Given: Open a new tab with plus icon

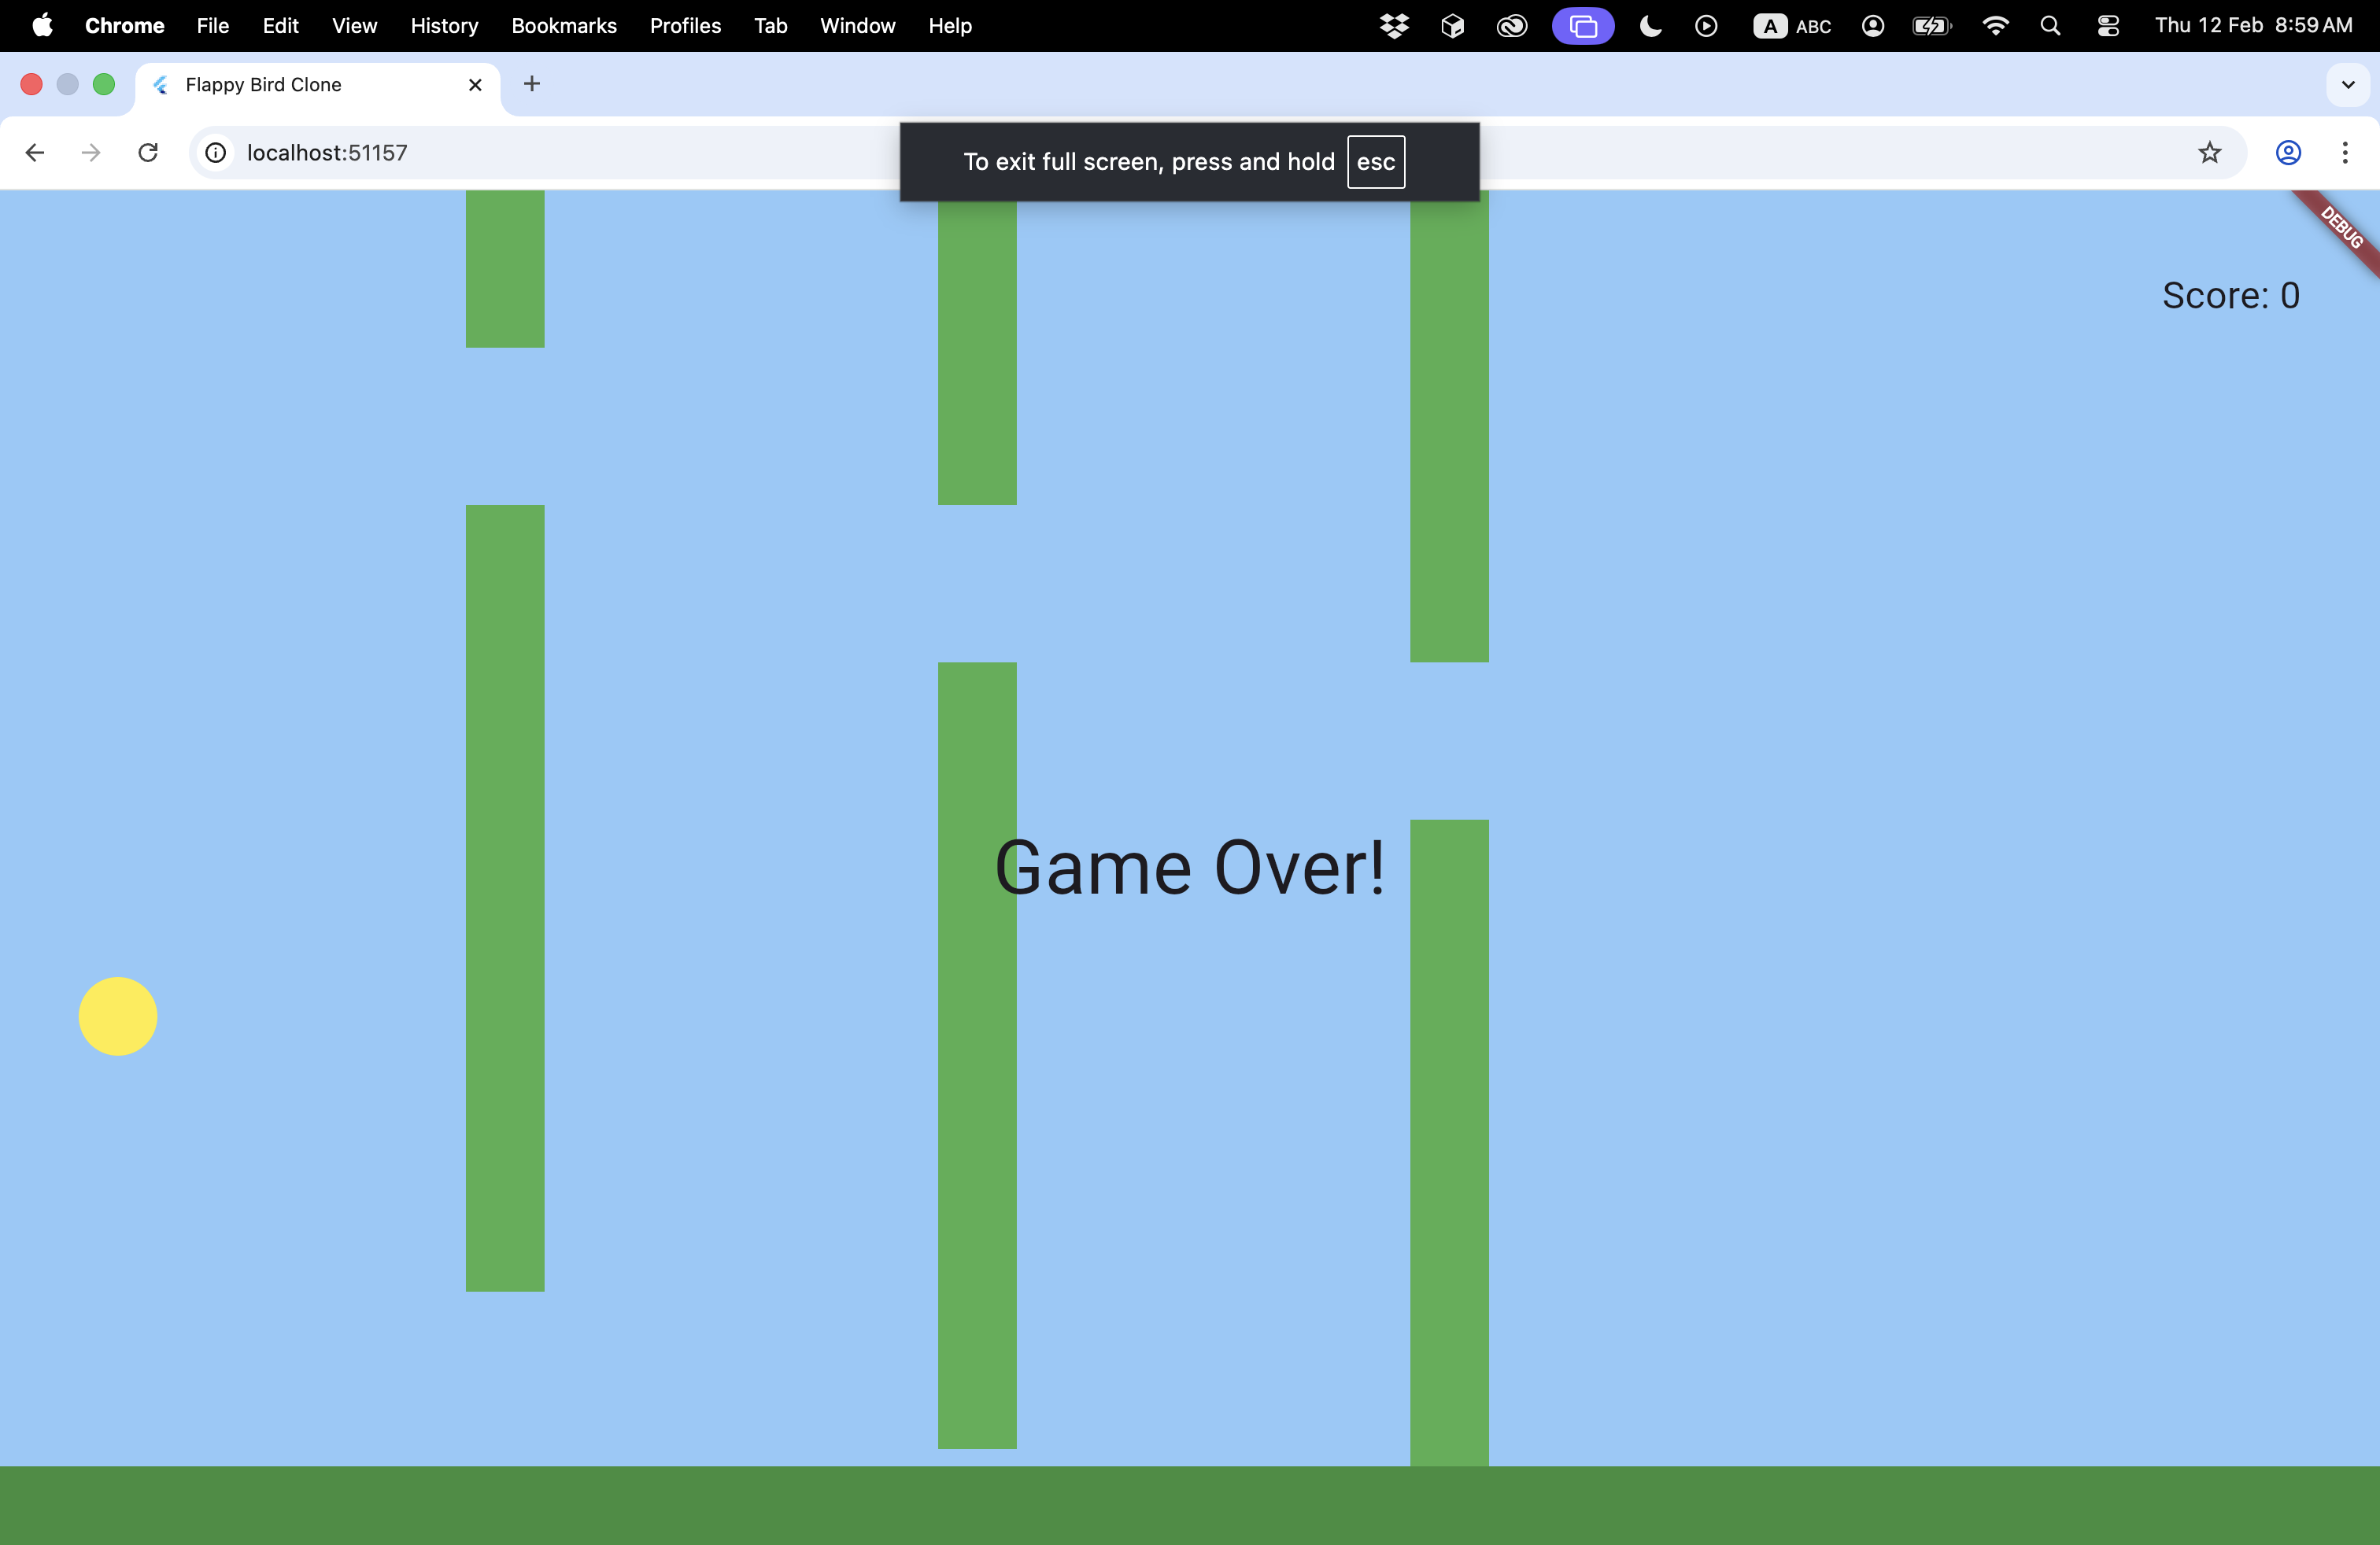Looking at the screenshot, I should 532,84.
